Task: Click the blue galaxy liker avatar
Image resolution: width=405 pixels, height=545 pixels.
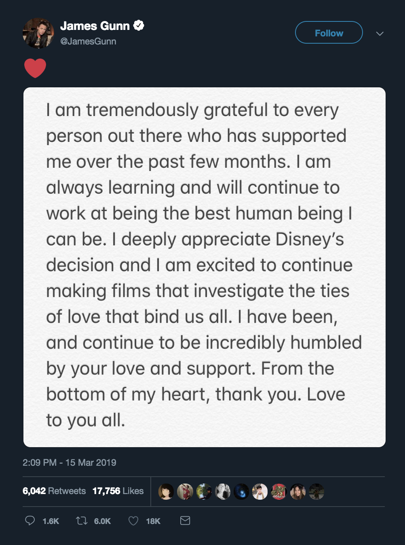Action: 241,492
